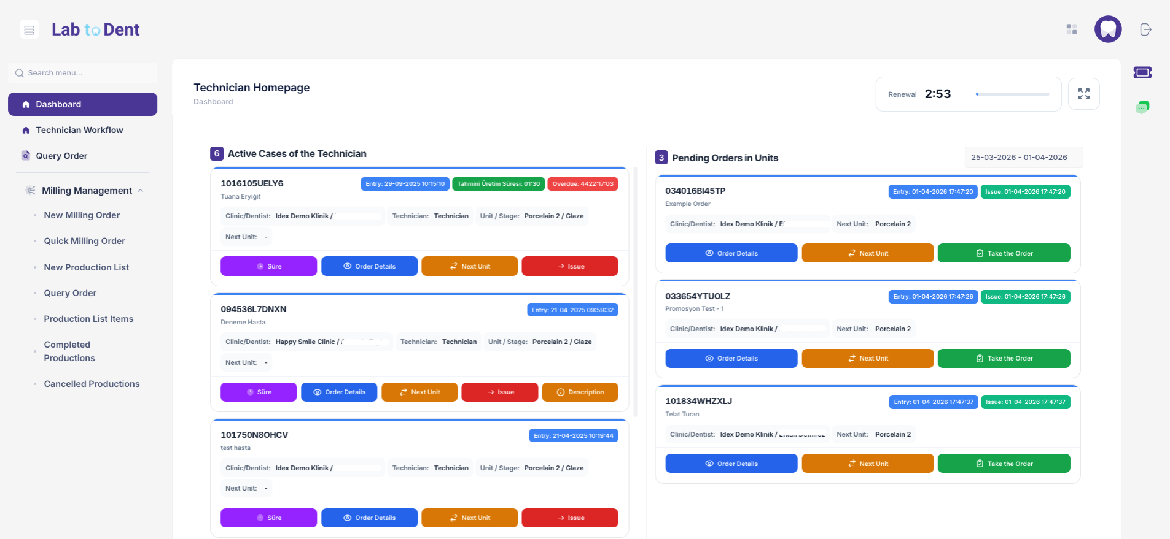Image resolution: width=1170 pixels, height=539 pixels.
Task: Open the ticket icon on right rail
Action: [x=1142, y=72]
